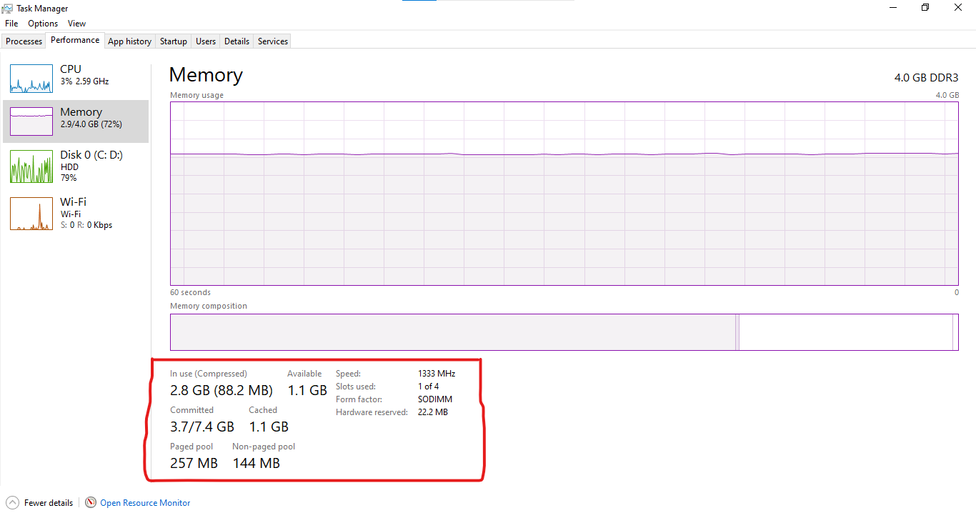This screenshot has height=518, width=976.
Task: Switch to the Users tab
Action: (x=206, y=41)
